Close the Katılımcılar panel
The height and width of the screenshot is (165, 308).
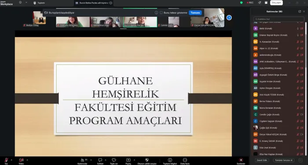pos(304,11)
